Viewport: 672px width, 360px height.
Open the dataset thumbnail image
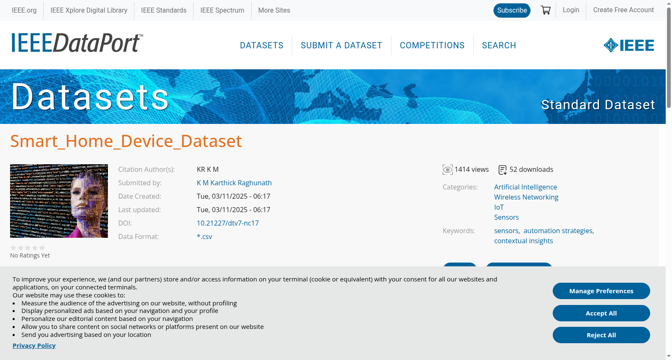(x=59, y=201)
